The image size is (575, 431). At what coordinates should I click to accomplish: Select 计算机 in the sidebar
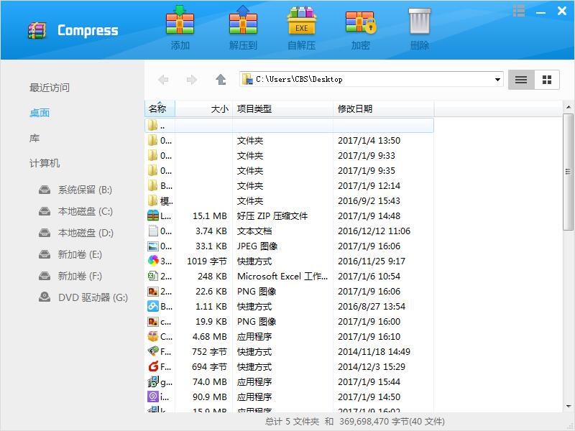tap(45, 163)
